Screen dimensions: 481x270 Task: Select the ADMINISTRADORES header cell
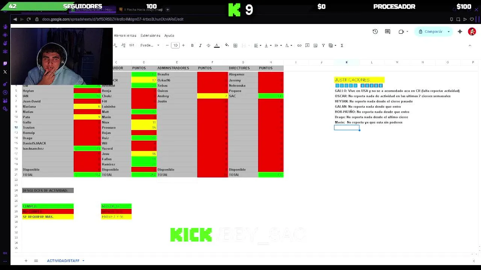pyautogui.click(x=177, y=68)
